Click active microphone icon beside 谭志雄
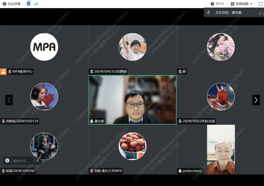The height and width of the screenshot is (186, 264). pyautogui.click(x=92, y=121)
